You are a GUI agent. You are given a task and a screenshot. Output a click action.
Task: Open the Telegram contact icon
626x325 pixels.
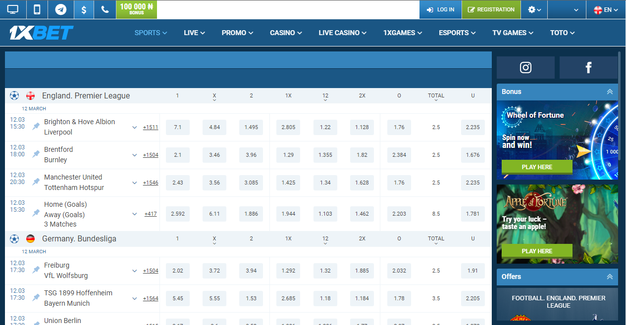[60, 9]
